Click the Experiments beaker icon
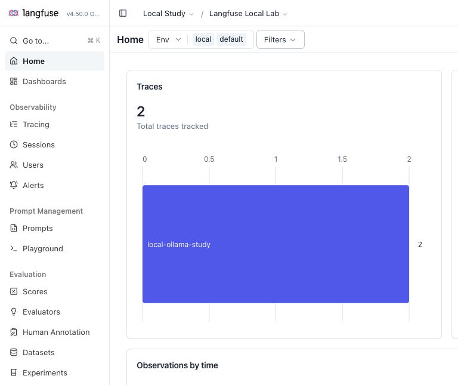 tap(14, 372)
